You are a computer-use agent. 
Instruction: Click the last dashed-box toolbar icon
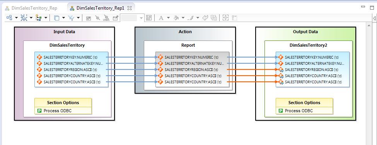tap(234, 18)
